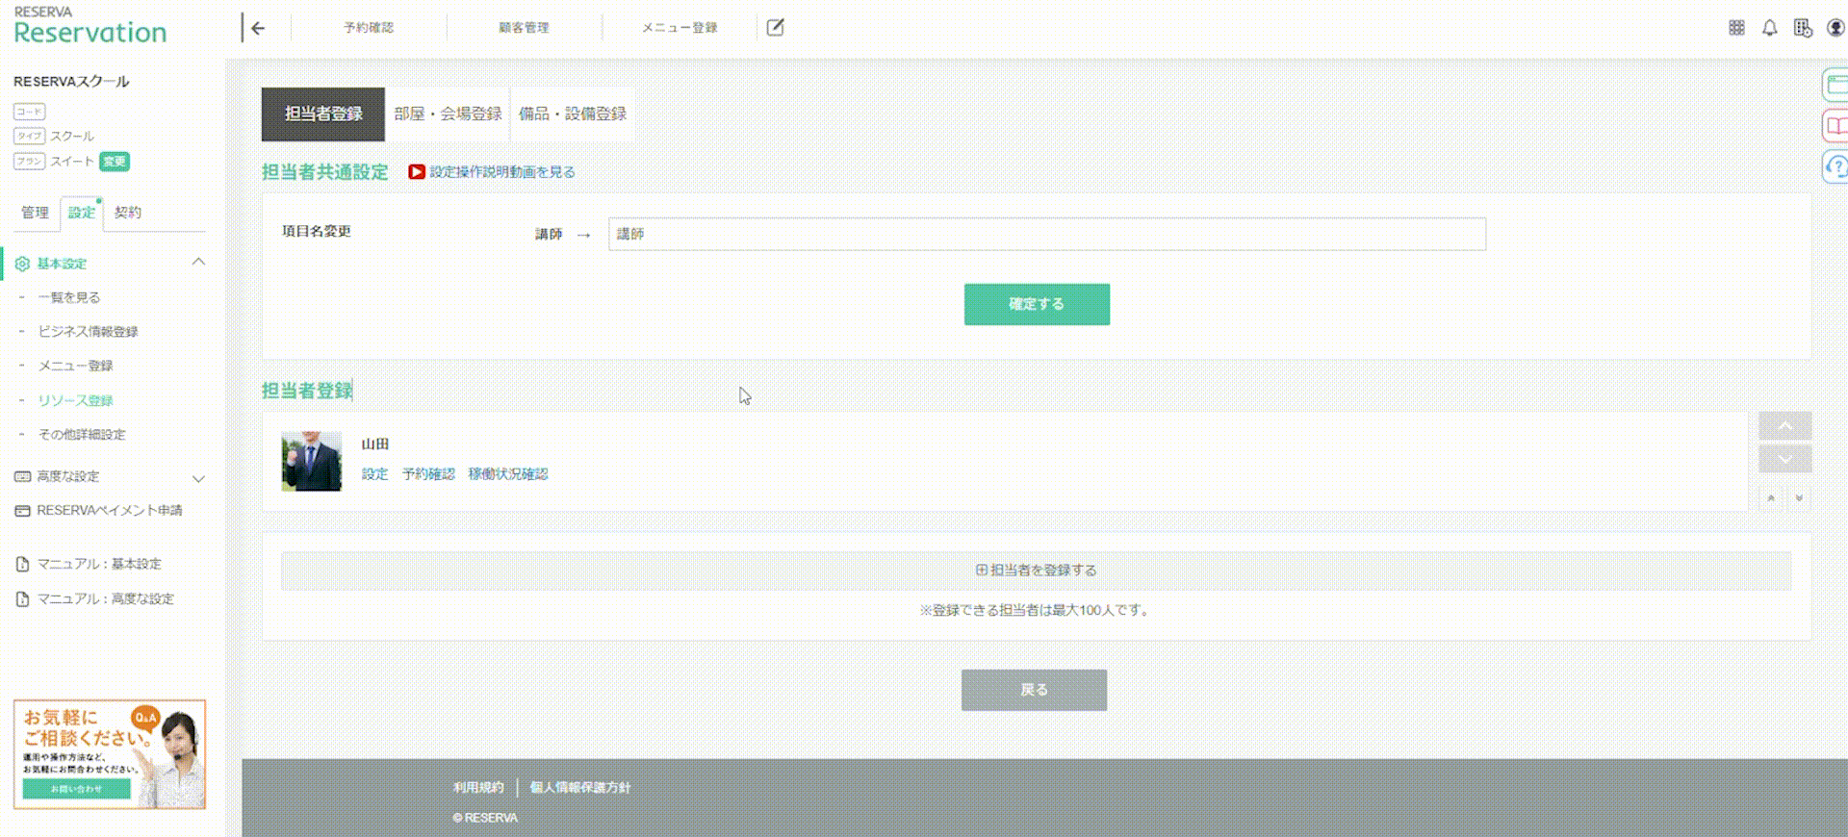Image resolution: width=1848 pixels, height=837 pixels.
Task: Open notifications bell icon
Action: coord(1769,28)
